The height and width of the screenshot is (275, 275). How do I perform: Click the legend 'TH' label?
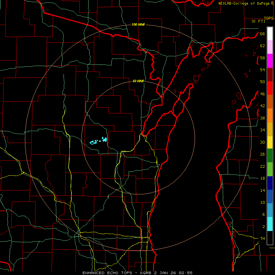262,239
